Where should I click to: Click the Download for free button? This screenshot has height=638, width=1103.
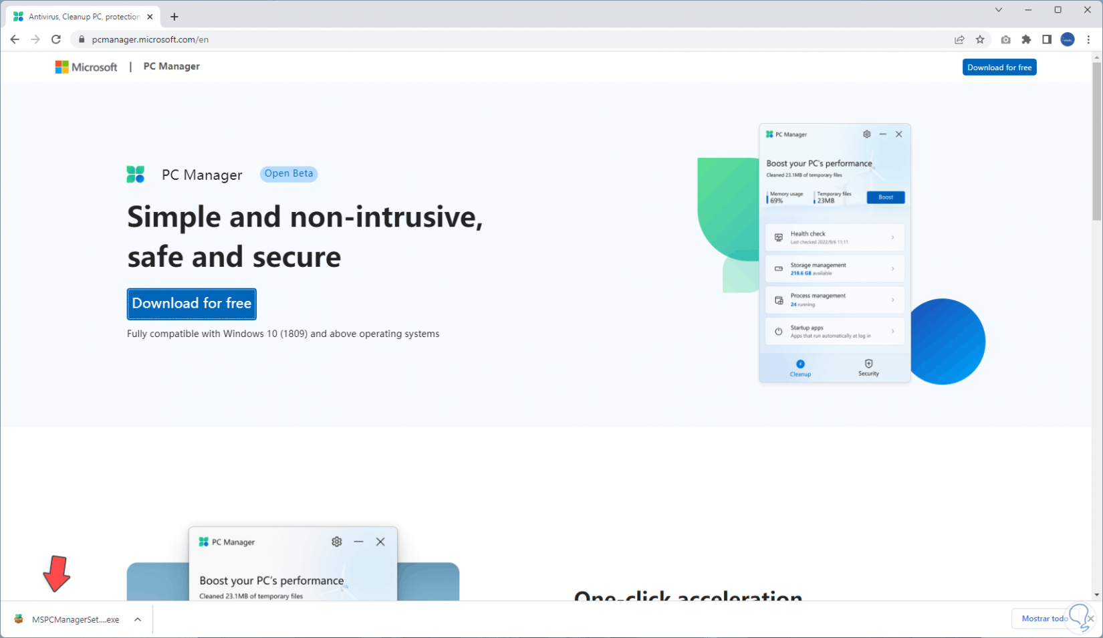[x=191, y=304]
